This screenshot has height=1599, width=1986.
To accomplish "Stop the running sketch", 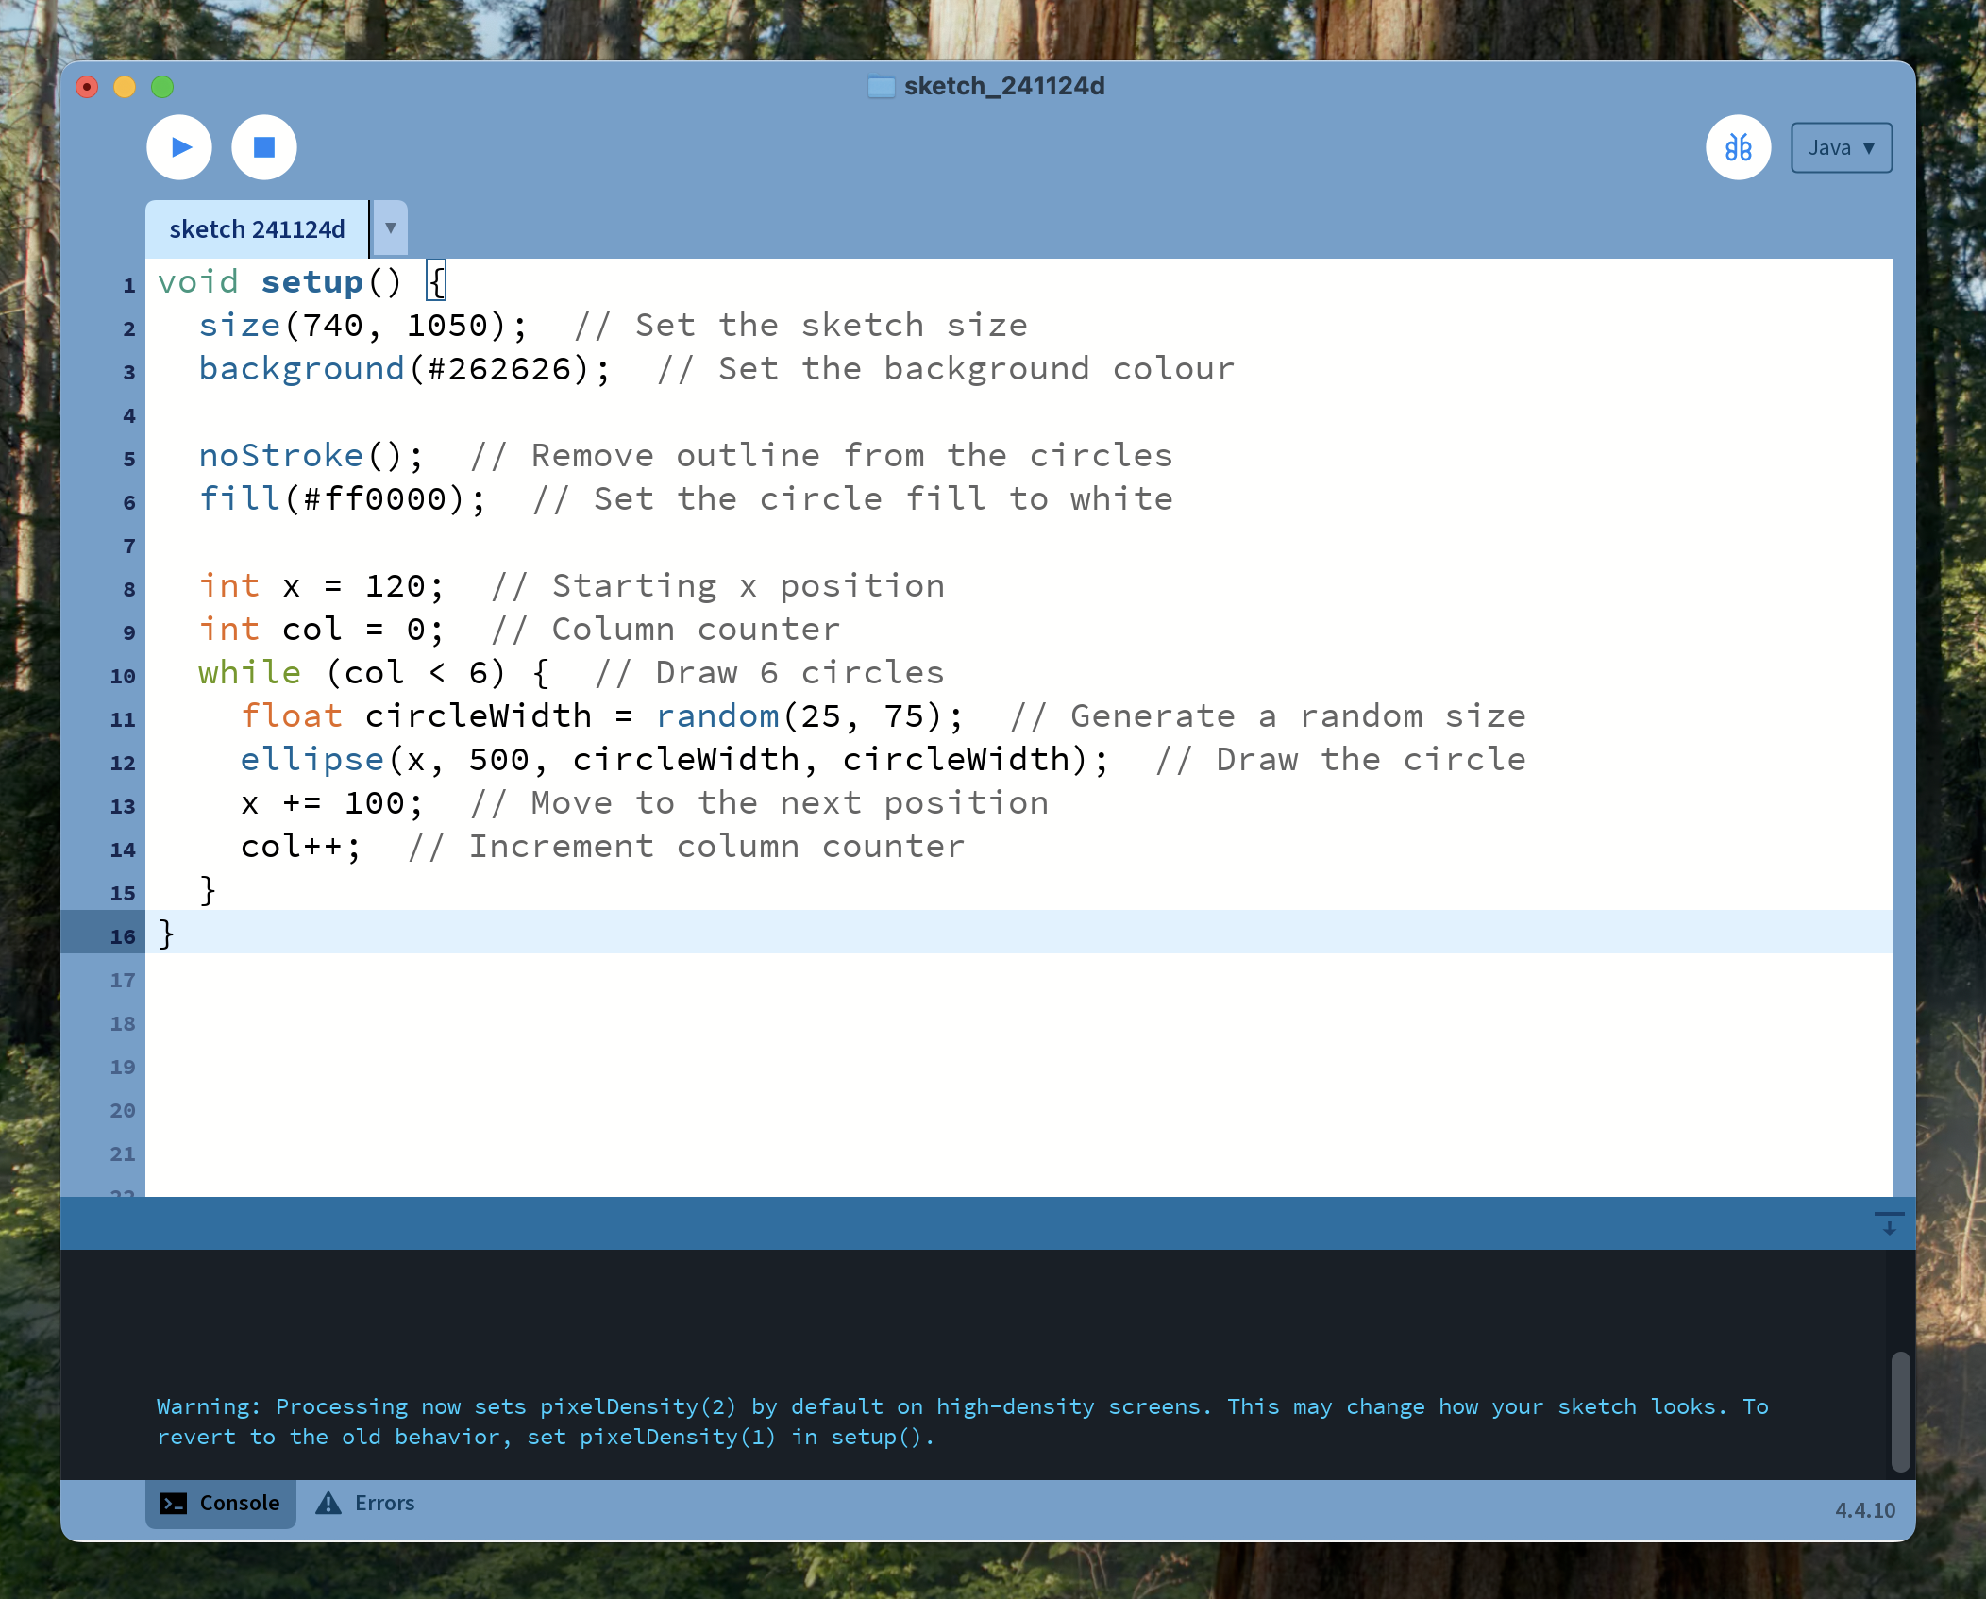I will 264,147.
